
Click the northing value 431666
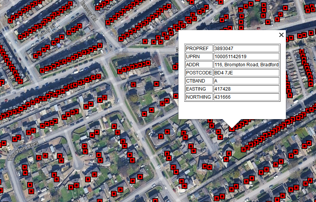[246, 97]
